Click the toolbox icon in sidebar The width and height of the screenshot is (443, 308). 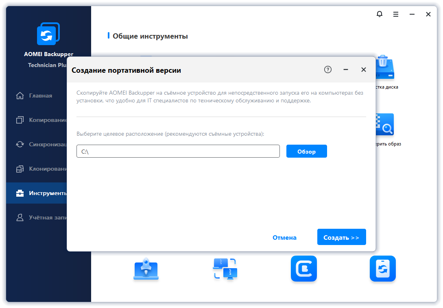pyautogui.click(x=20, y=193)
